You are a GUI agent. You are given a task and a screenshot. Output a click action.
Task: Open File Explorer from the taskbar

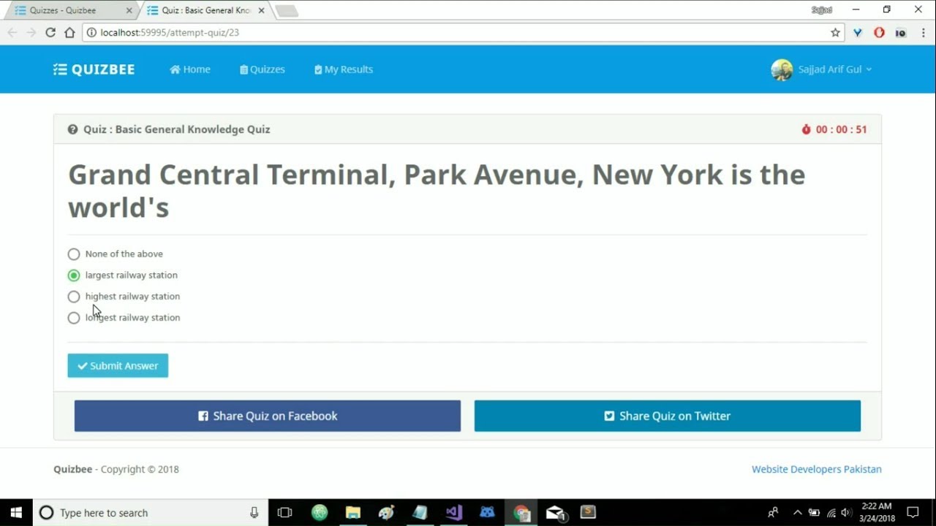coord(353,513)
